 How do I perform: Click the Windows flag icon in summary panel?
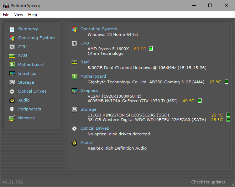point(74,29)
